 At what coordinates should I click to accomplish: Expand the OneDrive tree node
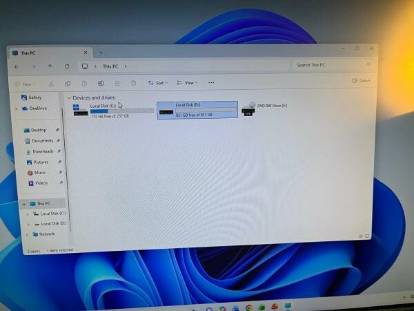pos(16,109)
